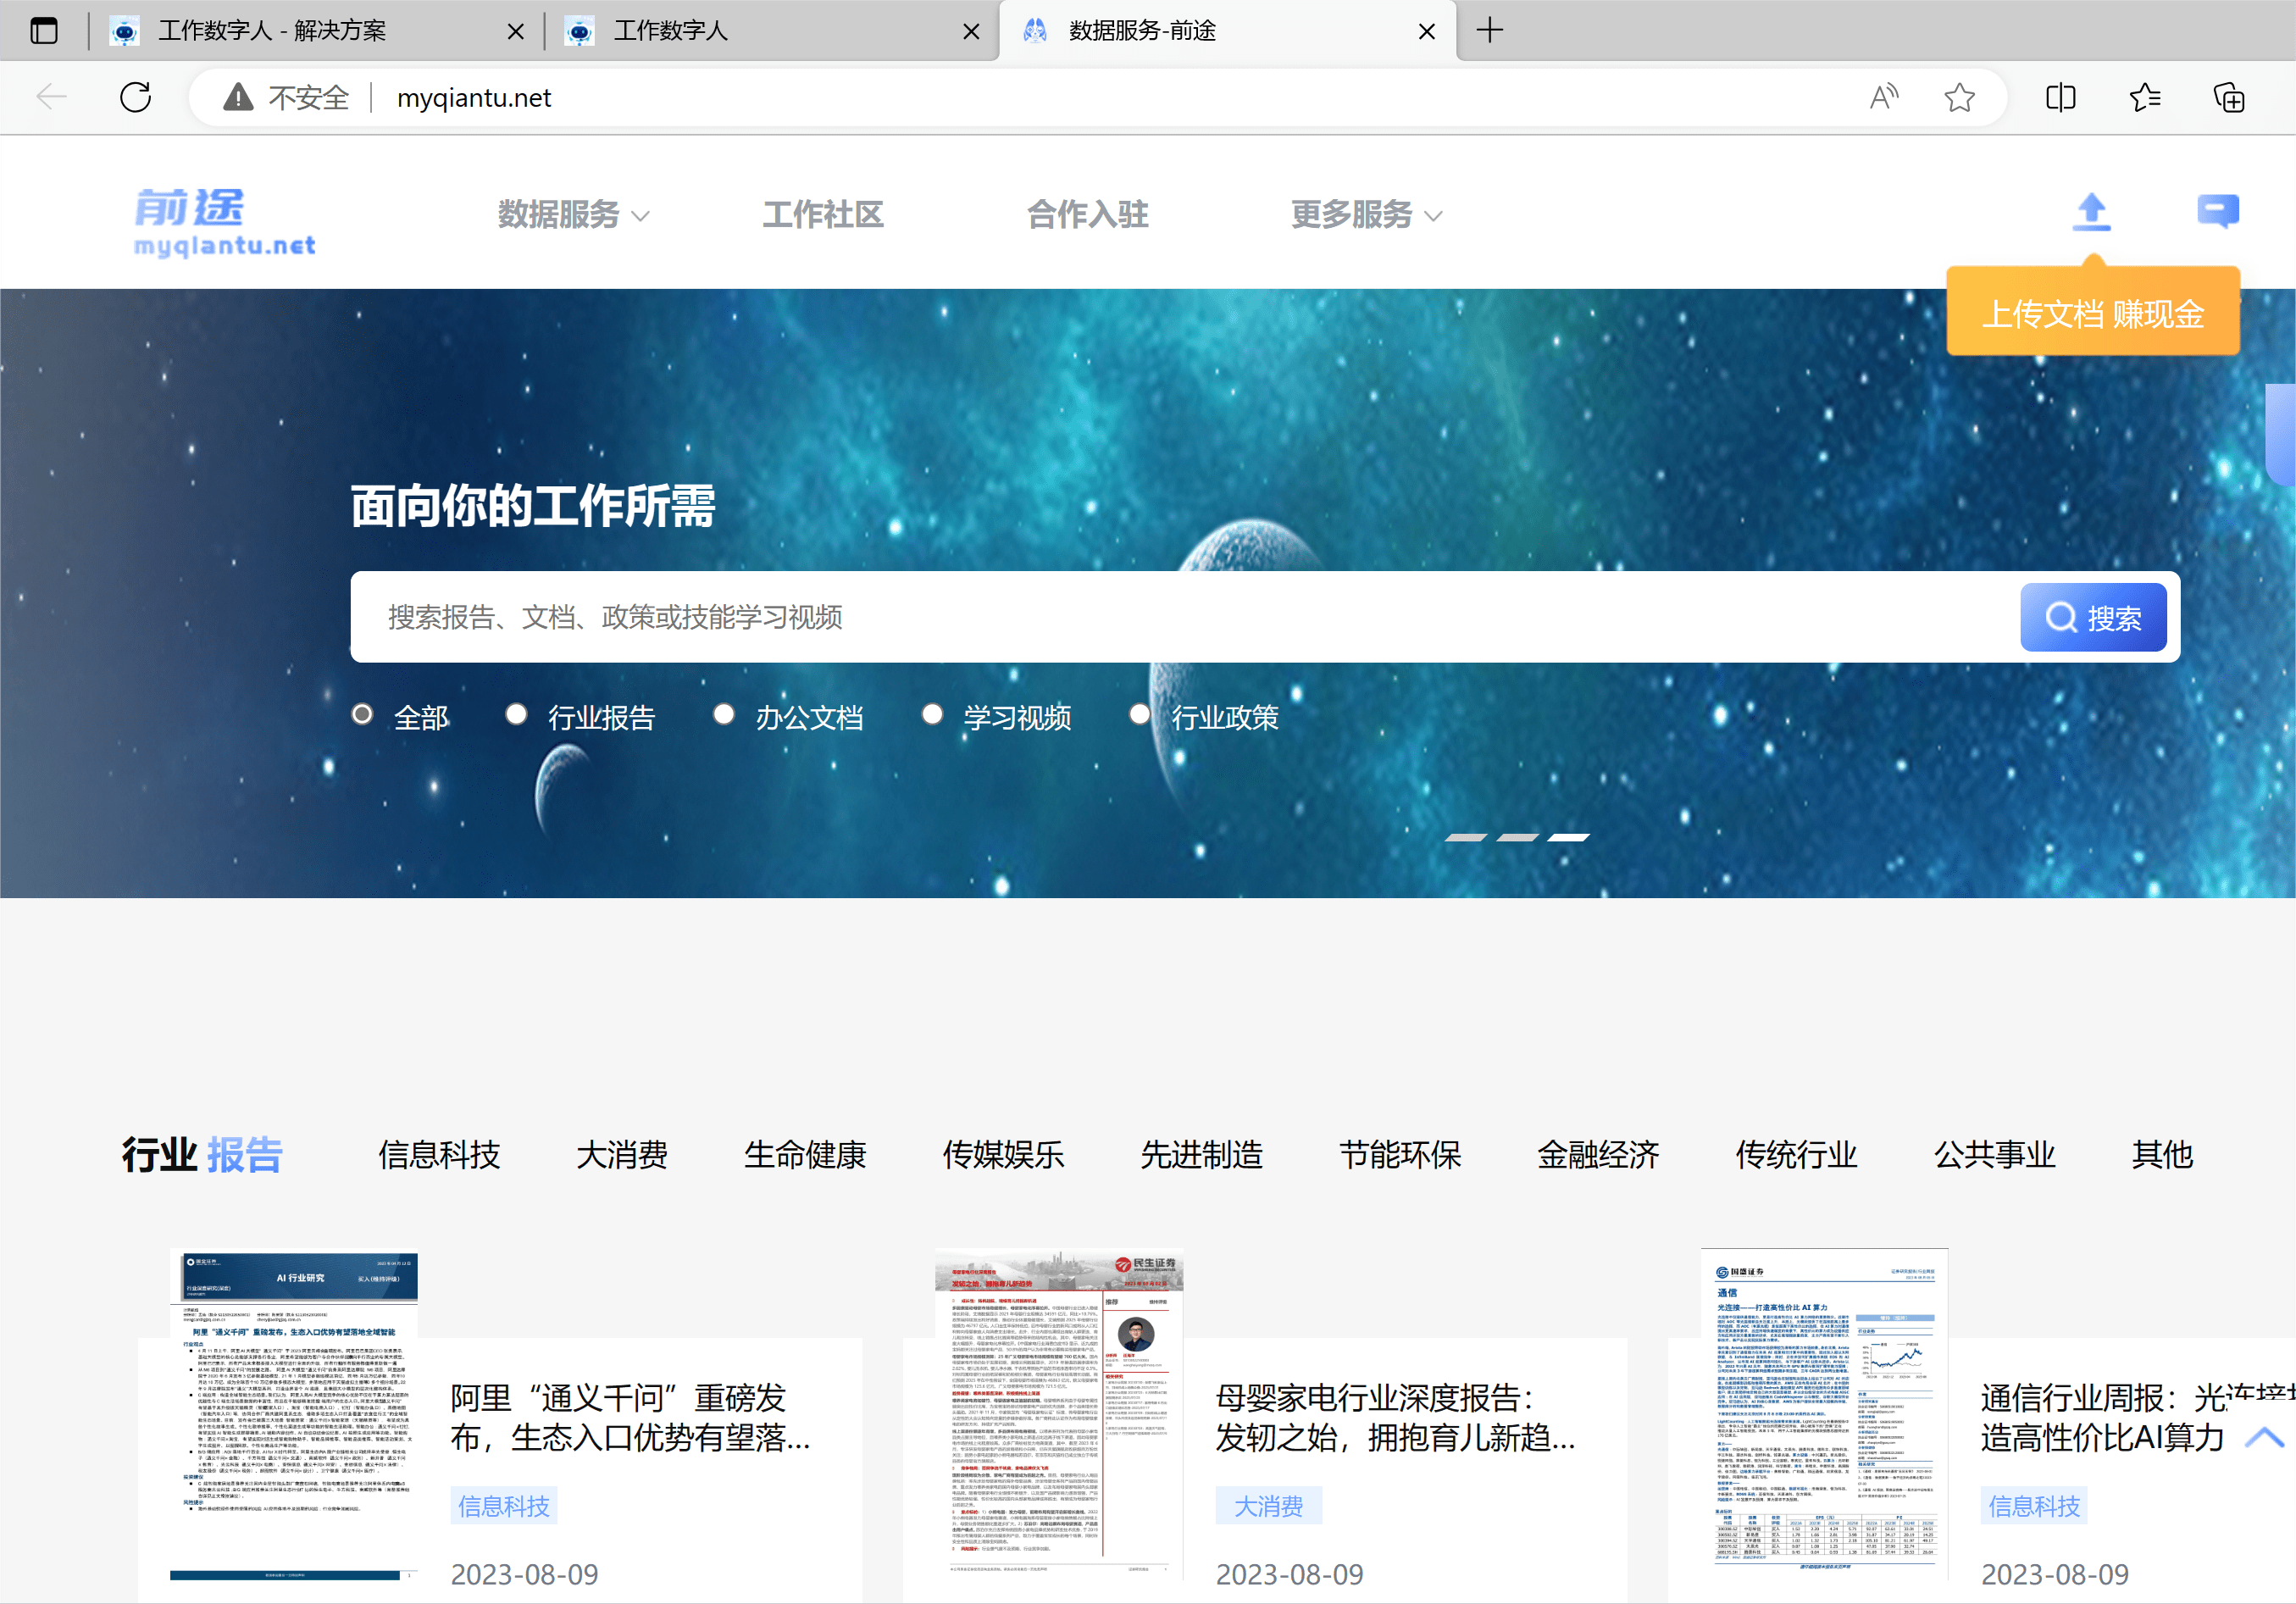Screen dimensions: 2296x1604
Task: Click the browser back arrow
Action: [x=51, y=97]
